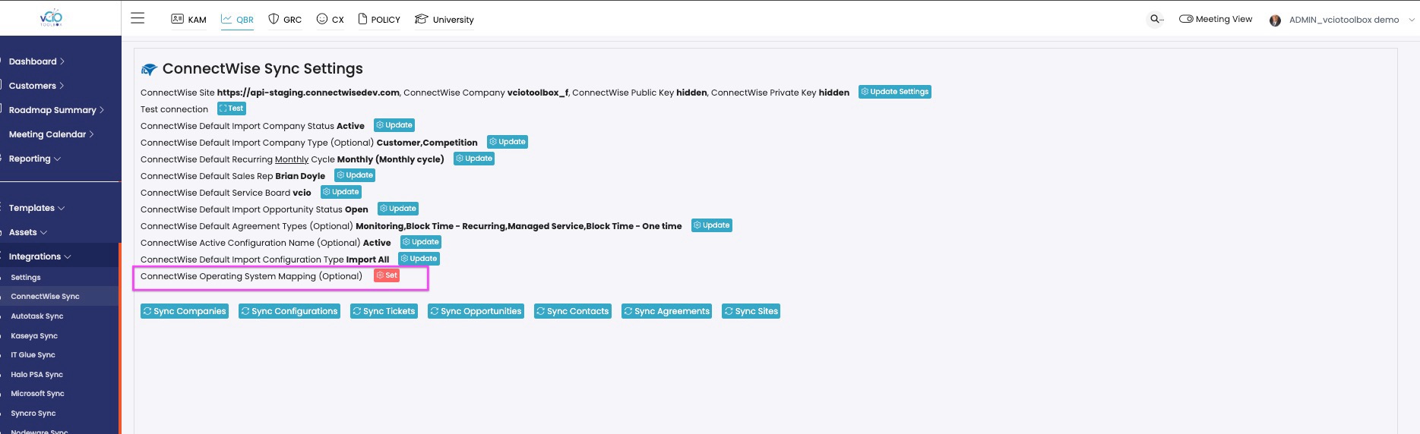Click the Test connection button

click(232, 108)
